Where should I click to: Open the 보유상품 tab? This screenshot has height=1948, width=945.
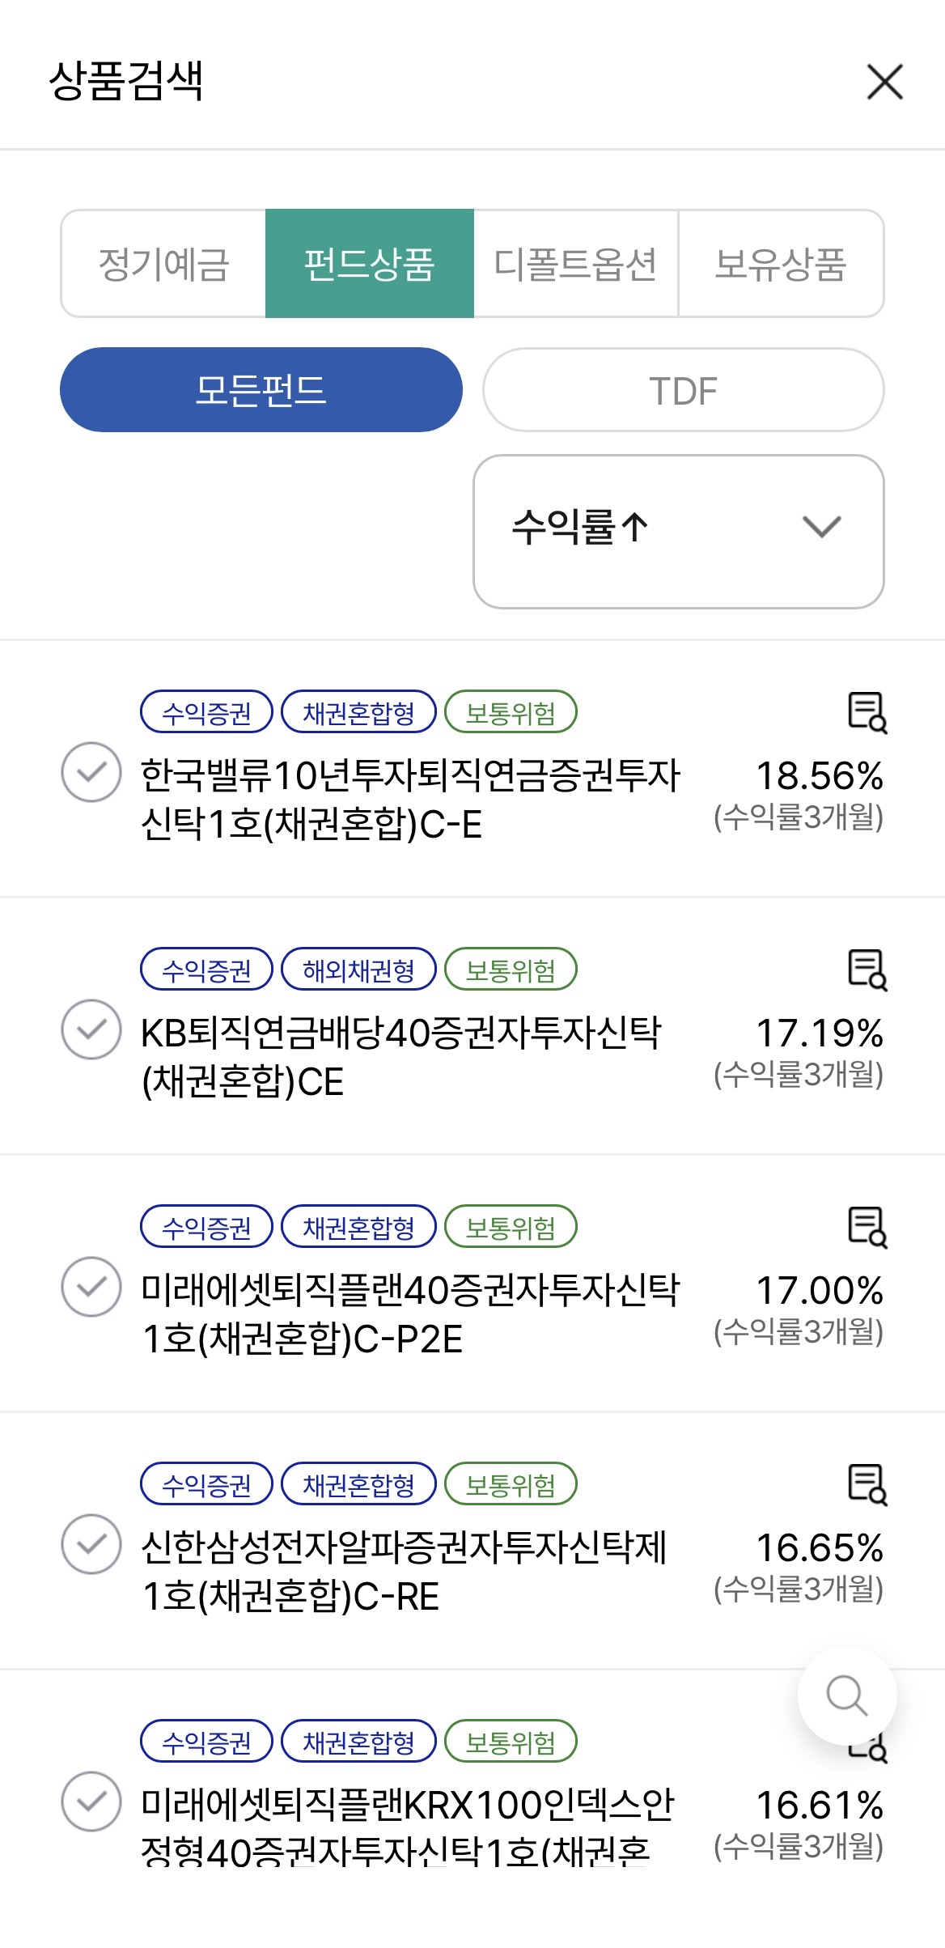click(781, 264)
